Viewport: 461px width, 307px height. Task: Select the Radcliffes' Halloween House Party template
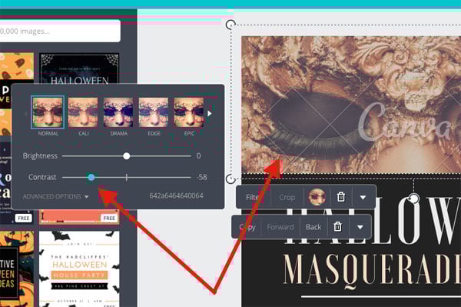pos(79,269)
